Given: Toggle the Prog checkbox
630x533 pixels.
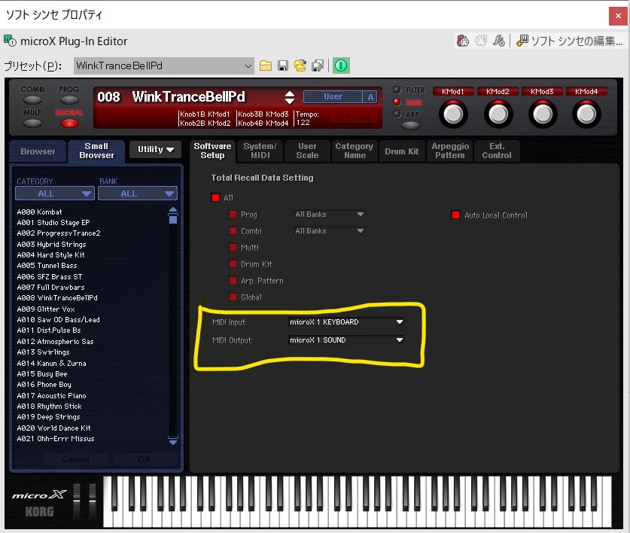Looking at the screenshot, I should (x=233, y=215).
